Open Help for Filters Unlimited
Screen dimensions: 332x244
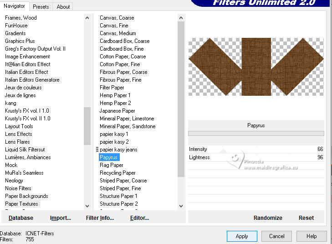pos(312,236)
